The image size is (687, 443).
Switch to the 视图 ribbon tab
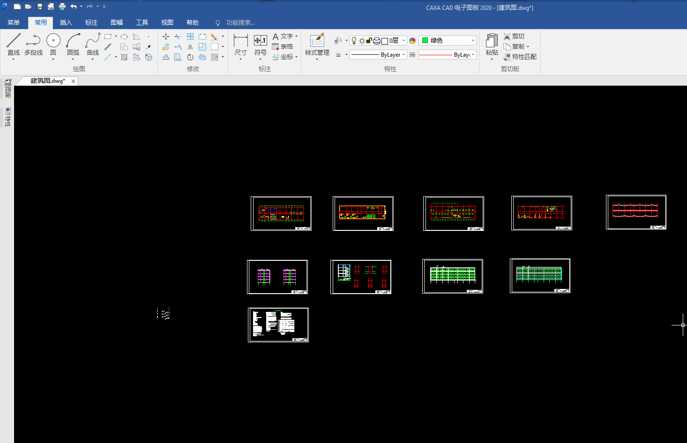(x=167, y=22)
